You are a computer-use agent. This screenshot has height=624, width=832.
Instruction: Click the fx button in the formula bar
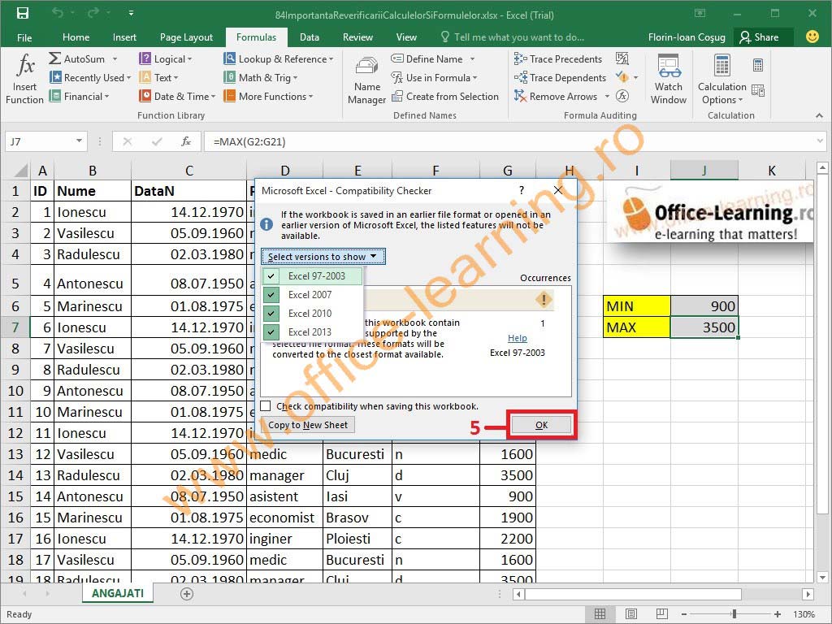pos(186,141)
